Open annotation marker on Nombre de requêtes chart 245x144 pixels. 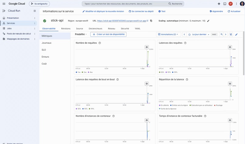[x=147, y=47]
